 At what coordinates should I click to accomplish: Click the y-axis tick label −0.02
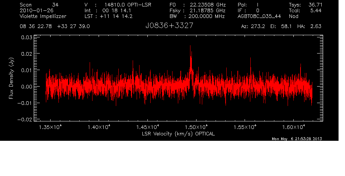(25, 120)
